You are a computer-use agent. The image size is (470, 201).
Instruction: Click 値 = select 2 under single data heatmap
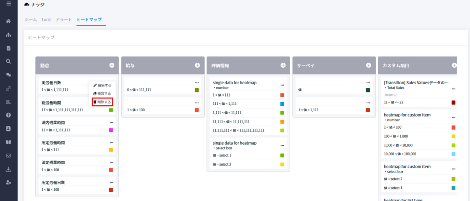(x=248, y=164)
